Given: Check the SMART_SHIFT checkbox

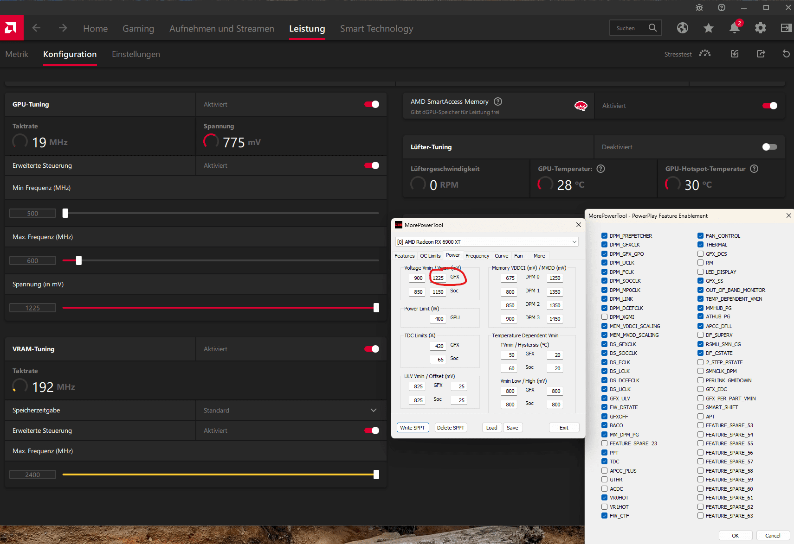Looking at the screenshot, I should point(700,407).
